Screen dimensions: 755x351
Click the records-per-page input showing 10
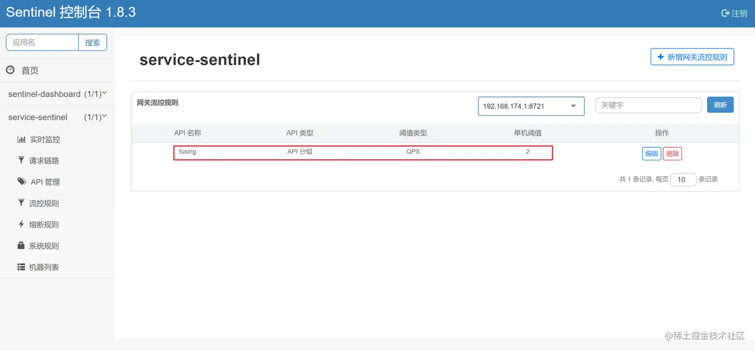(683, 179)
